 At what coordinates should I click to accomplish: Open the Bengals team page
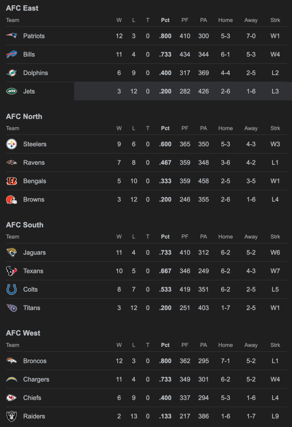point(33,181)
